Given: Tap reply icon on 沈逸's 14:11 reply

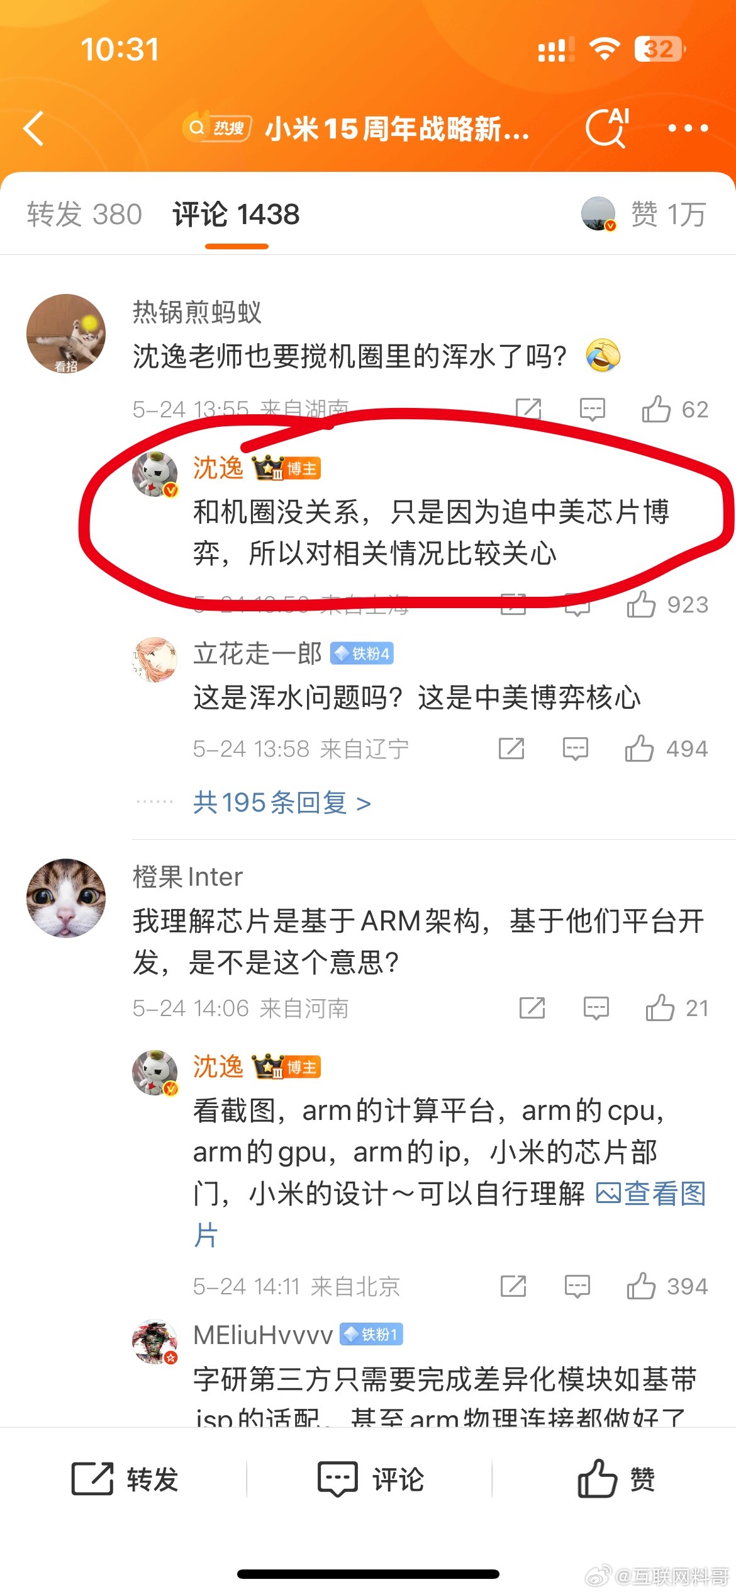Looking at the screenshot, I should tap(577, 1286).
